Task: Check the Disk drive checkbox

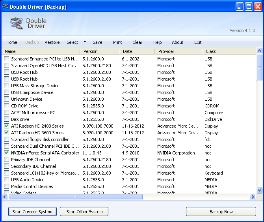Action: (6, 119)
